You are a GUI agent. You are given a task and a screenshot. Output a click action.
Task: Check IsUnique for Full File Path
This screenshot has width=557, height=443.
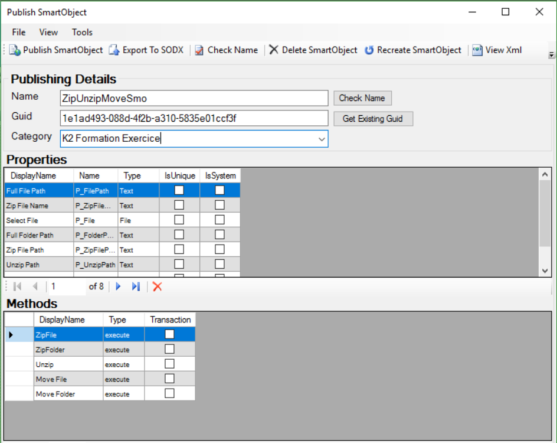pos(179,190)
